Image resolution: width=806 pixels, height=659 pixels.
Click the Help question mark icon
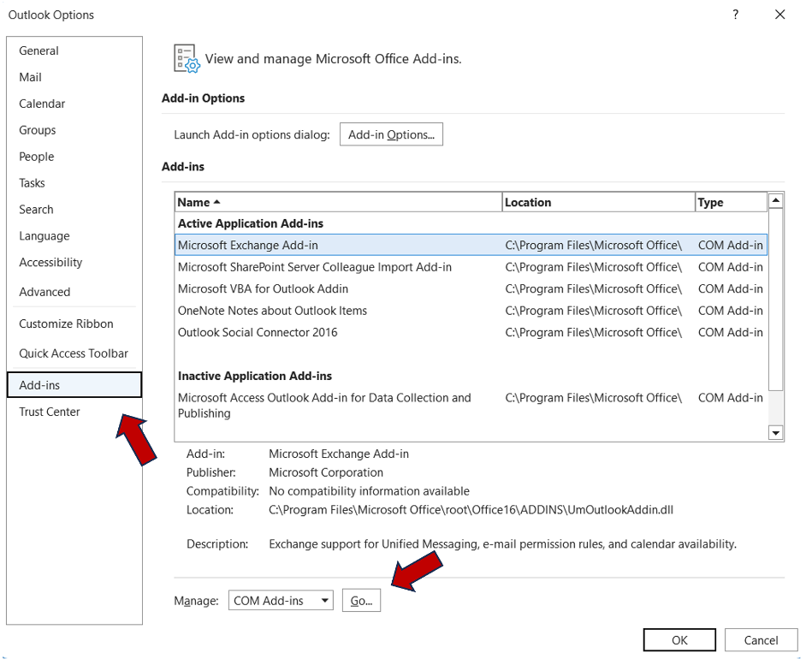[x=735, y=15]
